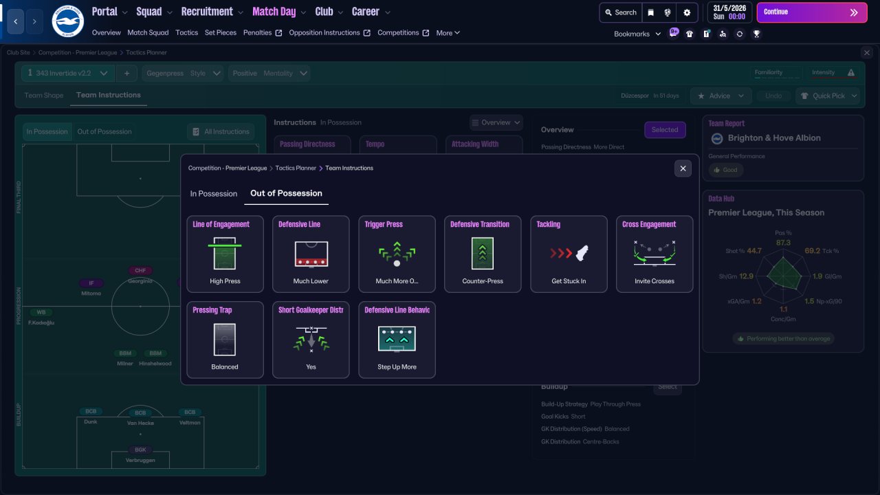Open the Defensive Transition Counter-Press card
880x495 pixels.
[483, 254]
